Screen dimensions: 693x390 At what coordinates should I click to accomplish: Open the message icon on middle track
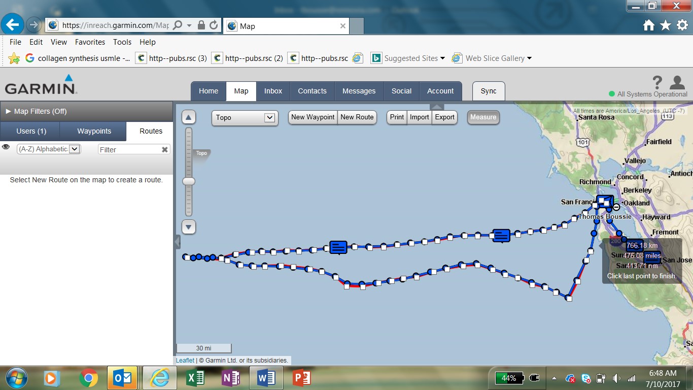pyautogui.click(x=501, y=236)
